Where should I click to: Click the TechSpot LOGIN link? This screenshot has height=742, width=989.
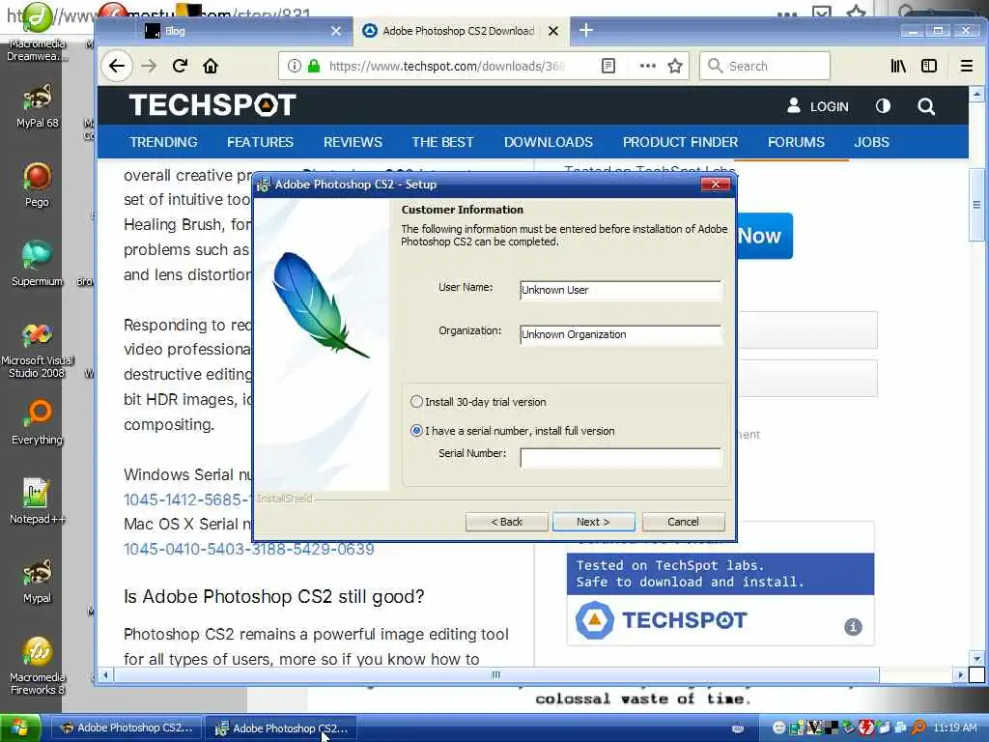[818, 106]
